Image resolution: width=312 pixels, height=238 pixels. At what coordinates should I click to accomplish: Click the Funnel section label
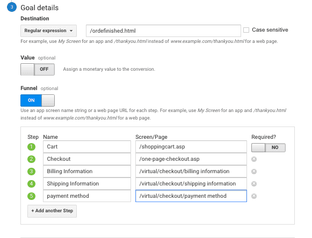coord(29,88)
